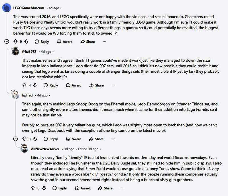Click AllNewNewYorker's avatar image

point(25,149)
